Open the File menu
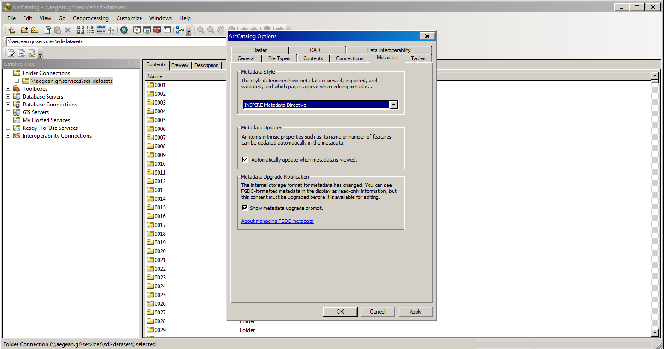The height and width of the screenshot is (349, 664). pos(12,18)
